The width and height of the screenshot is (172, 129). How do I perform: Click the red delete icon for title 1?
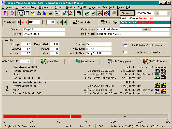(163, 75)
